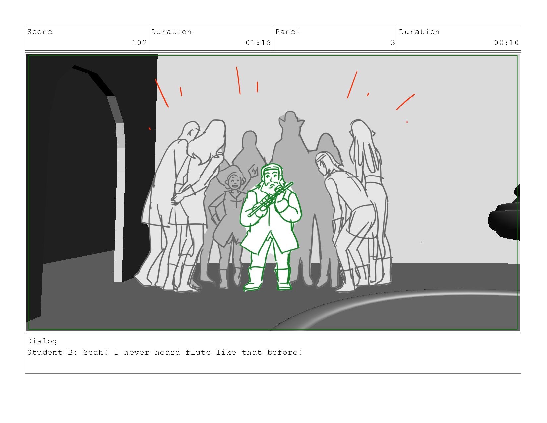The image size is (547, 423).
Task: Click the Student B dialog line
Action: (164, 352)
